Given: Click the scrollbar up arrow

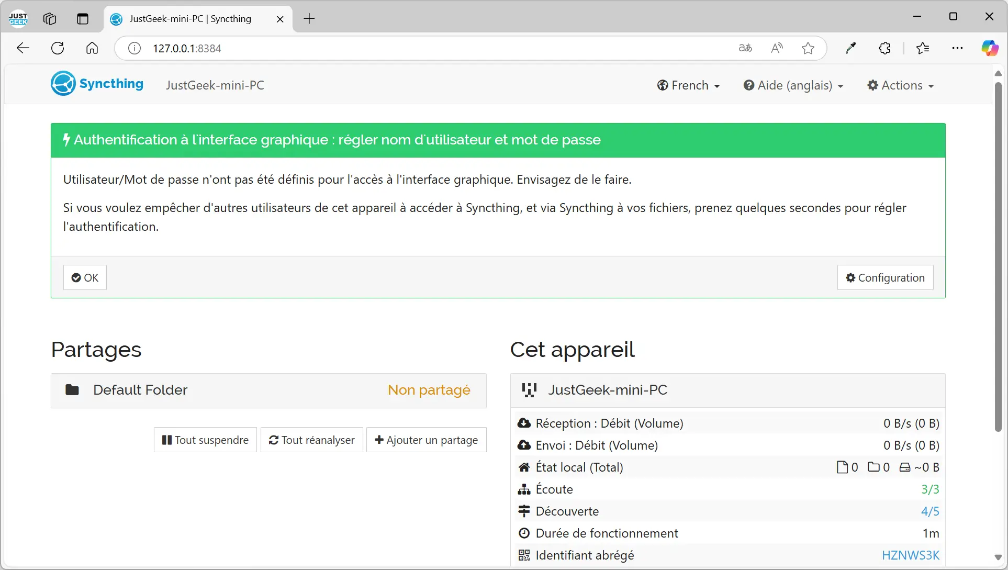Looking at the screenshot, I should coord(998,73).
